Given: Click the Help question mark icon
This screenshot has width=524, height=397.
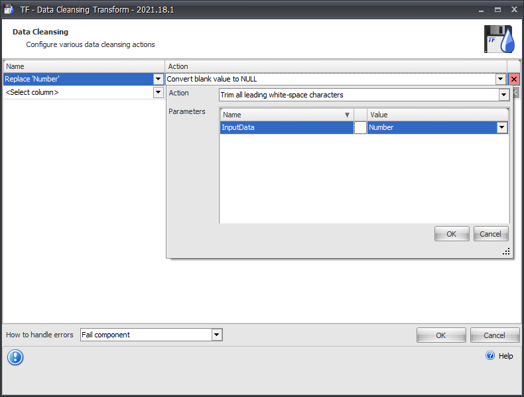Looking at the screenshot, I should tap(490, 356).
